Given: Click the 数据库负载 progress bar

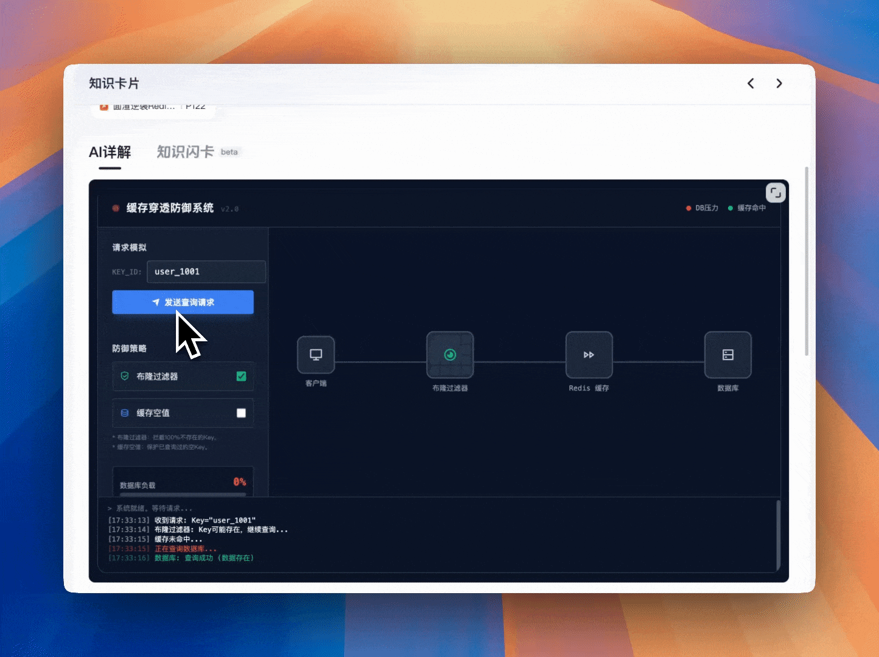Looking at the screenshot, I should [x=183, y=494].
